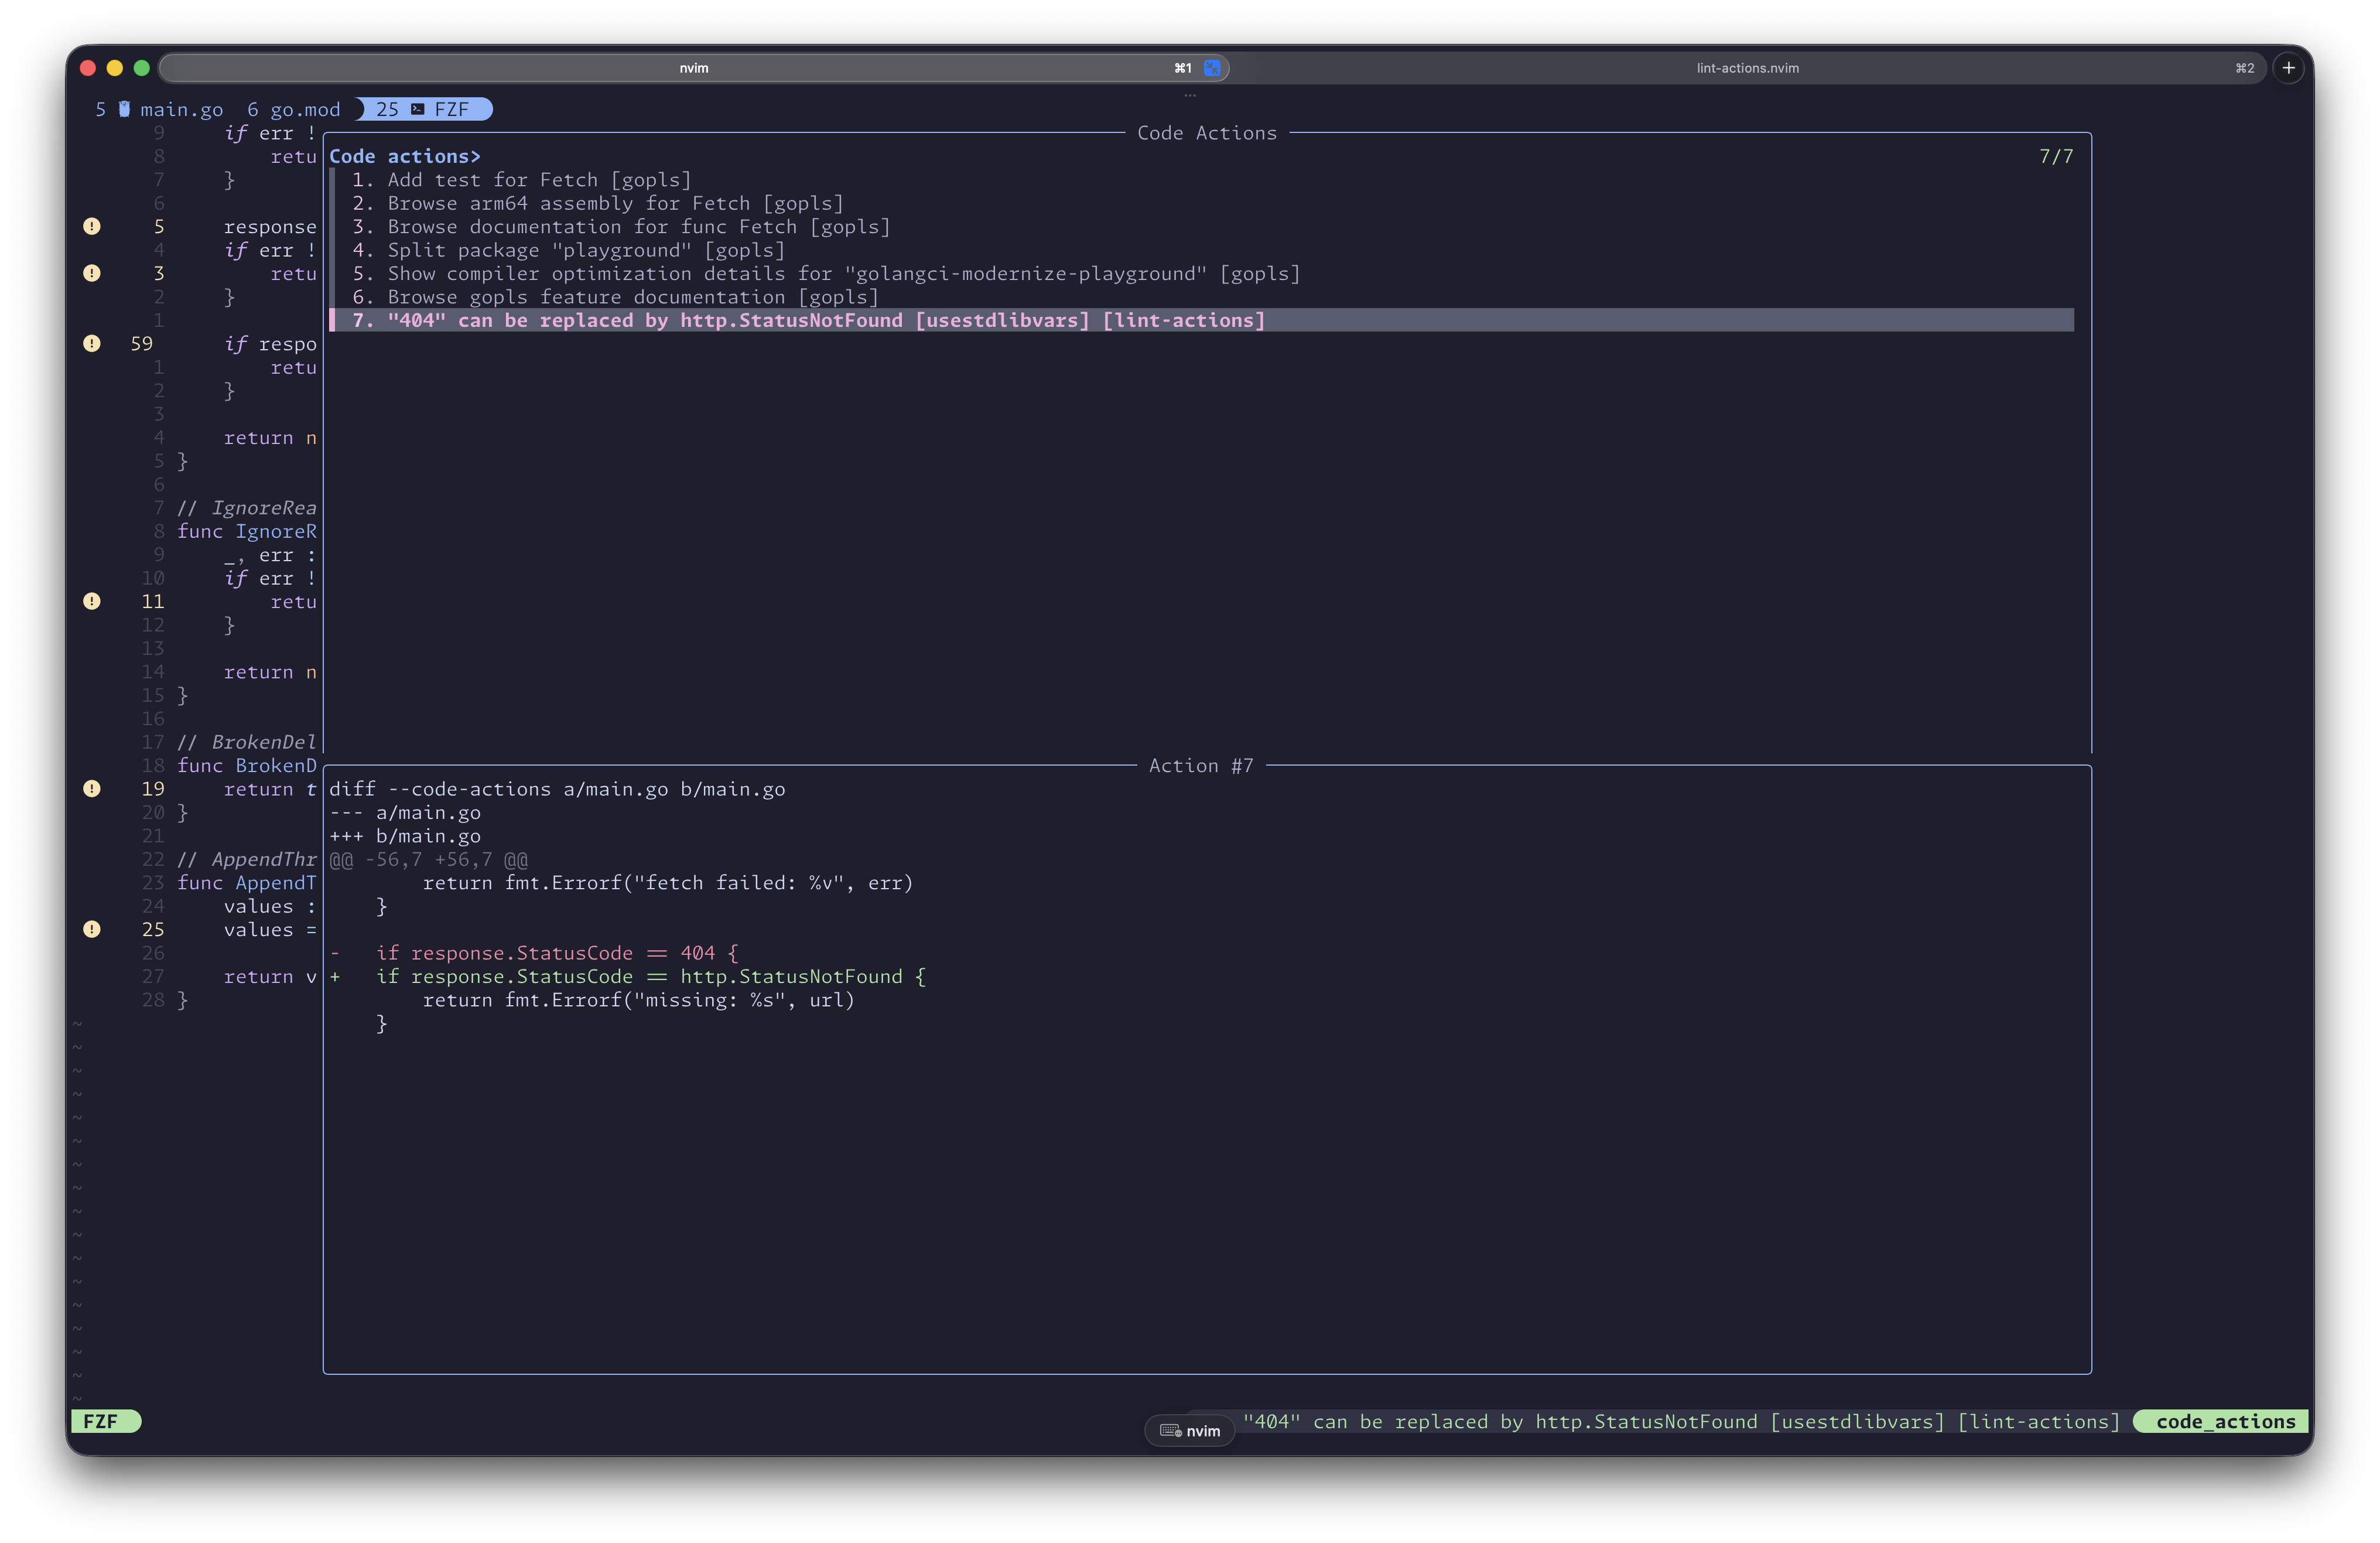The height and width of the screenshot is (1543, 2380).
Task: Click the '--- a/main.go' diff header
Action: 405,813
